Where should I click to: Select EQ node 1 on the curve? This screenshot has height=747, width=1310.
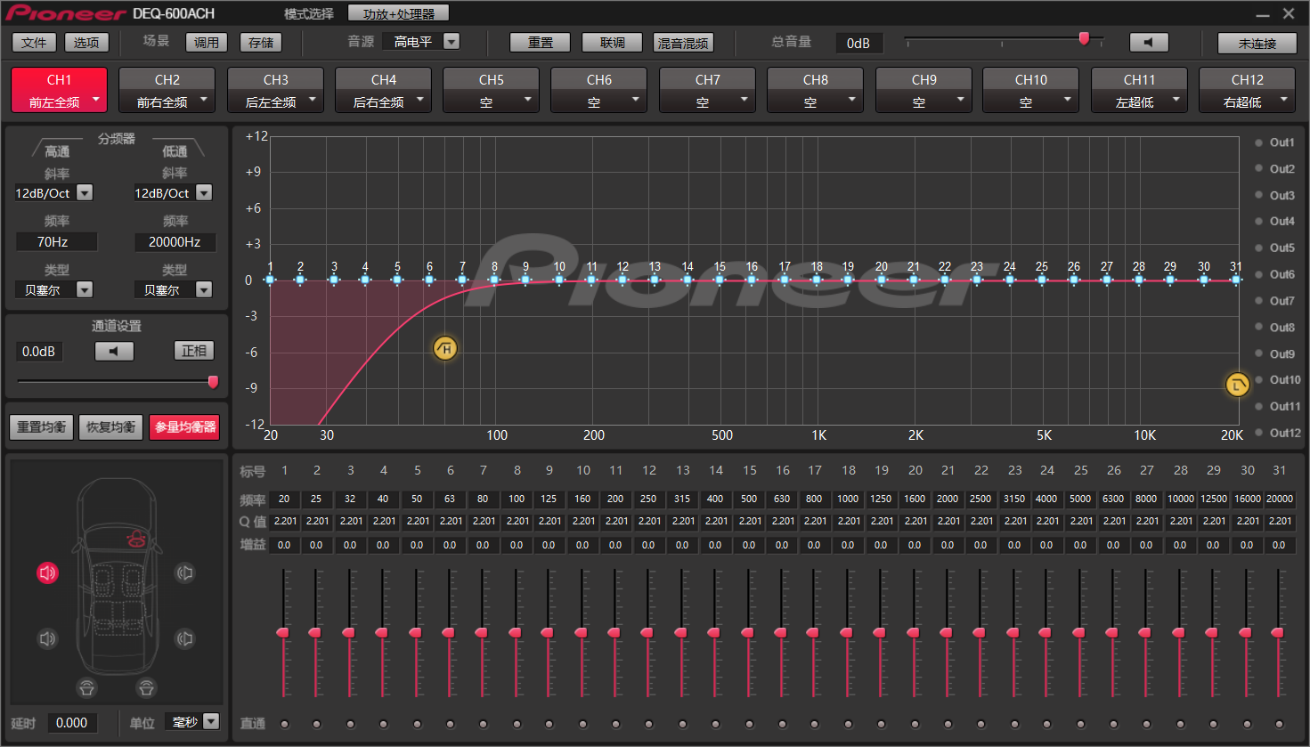tap(271, 280)
